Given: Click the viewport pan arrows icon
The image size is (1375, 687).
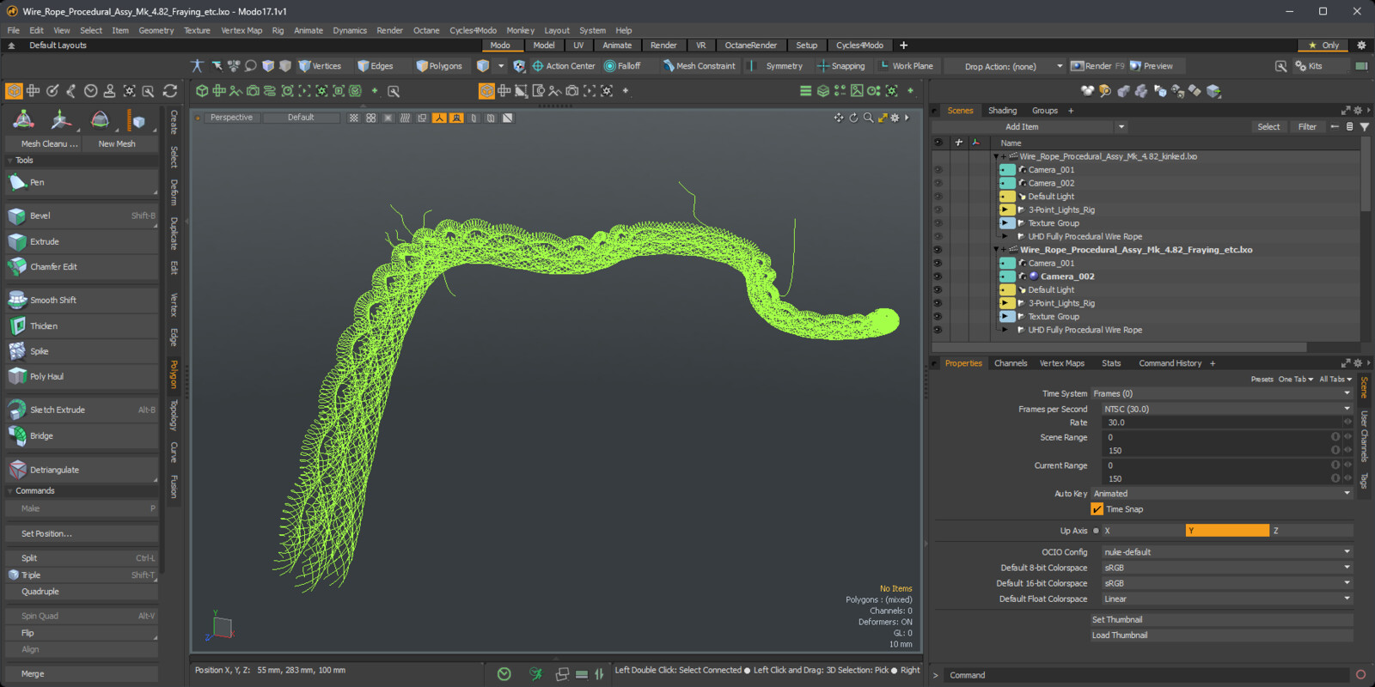Looking at the screenshot, I should (x=839, y=118).
